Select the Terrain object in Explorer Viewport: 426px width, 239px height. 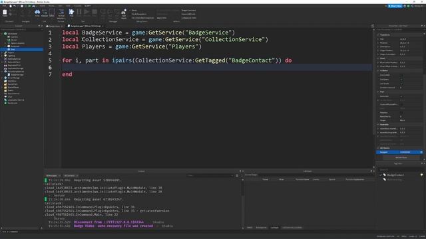point(14,40)
